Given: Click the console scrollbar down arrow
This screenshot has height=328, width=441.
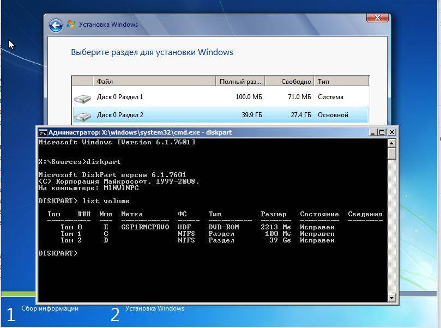Looking at the screenshot, I should click(391, 297).
